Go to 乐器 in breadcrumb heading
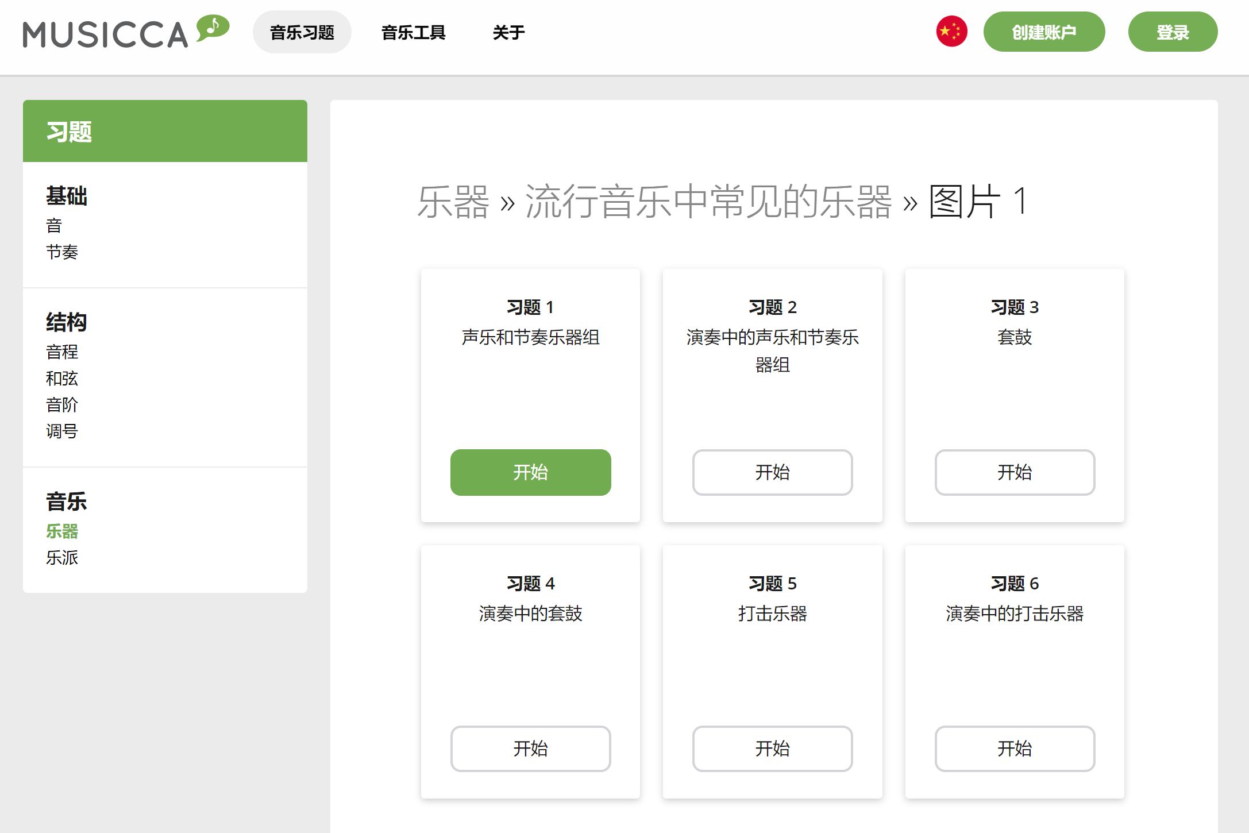The width and height of the screenshot is (1249, 833). (453, 202)
